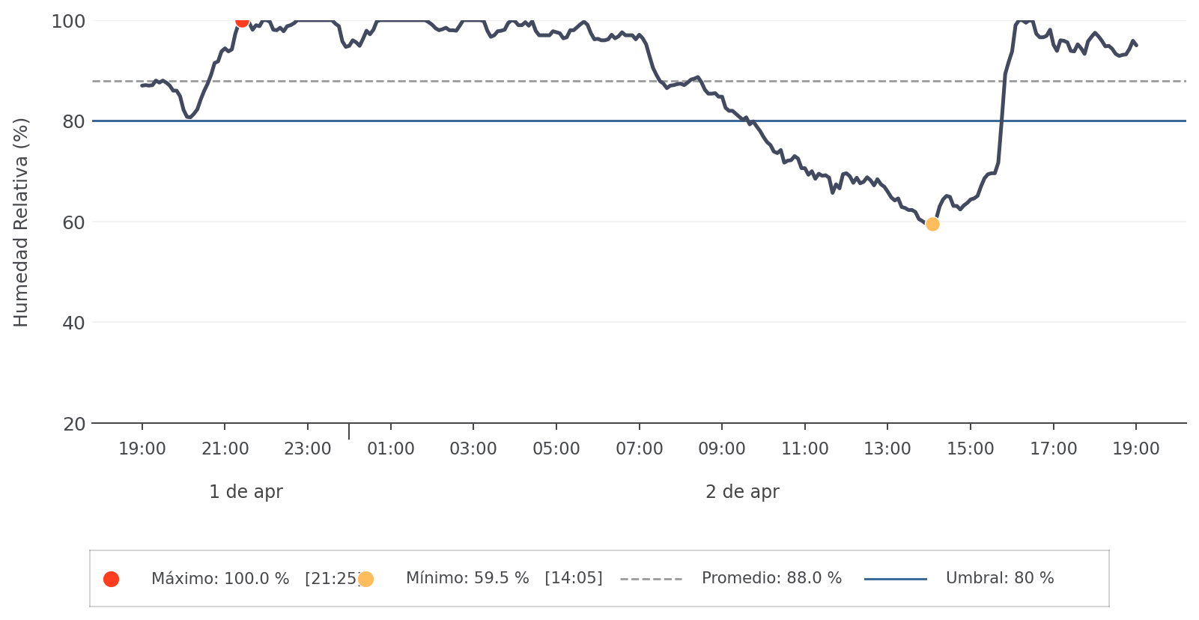
Task: Click the 80 value on the humidity axis
Action: coord(73,121)
